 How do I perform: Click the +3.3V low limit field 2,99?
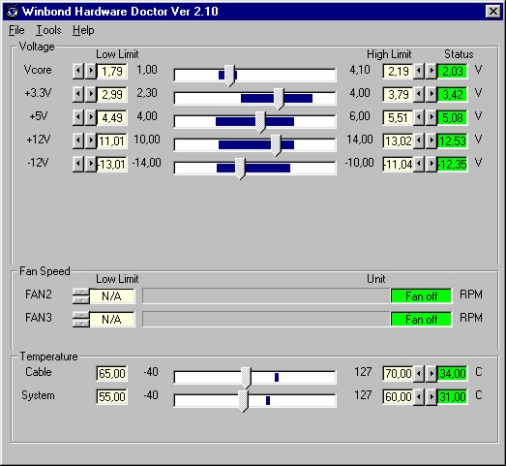coord(112,94)
